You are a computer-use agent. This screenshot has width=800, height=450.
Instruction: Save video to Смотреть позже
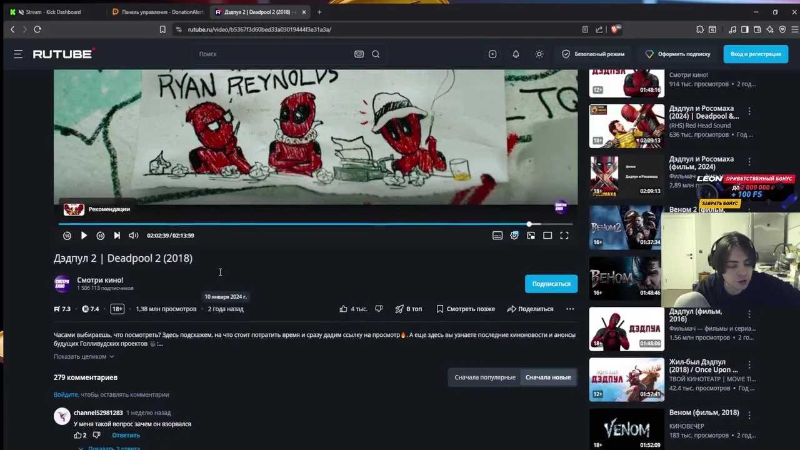[466, 309]
